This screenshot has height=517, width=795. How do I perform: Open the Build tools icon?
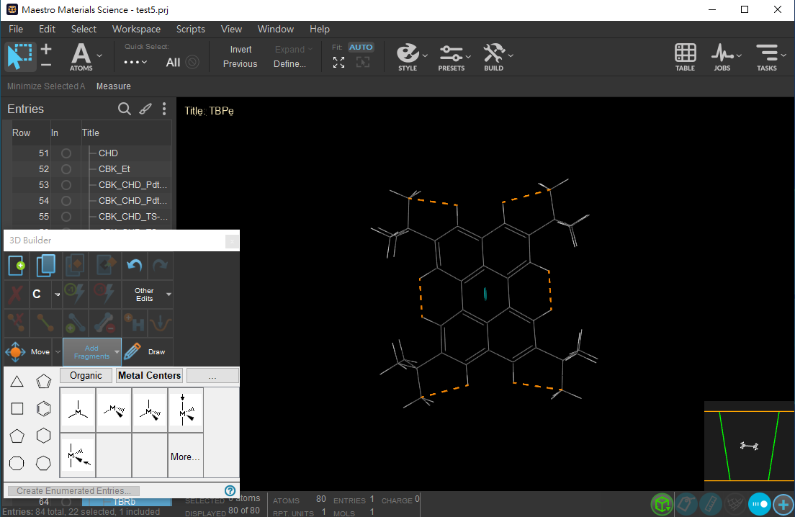(494, 57)
